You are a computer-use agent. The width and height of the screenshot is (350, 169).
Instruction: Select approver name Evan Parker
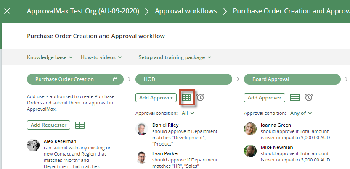point(166,153)
